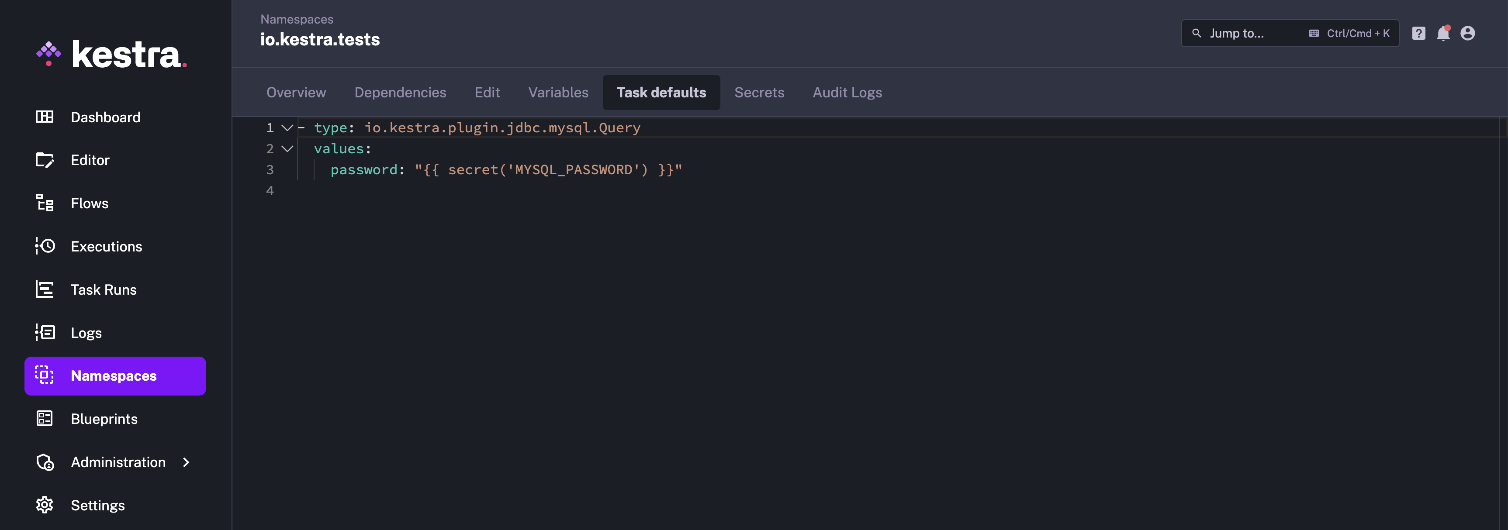
Task: Open the Audit Logs tab
Action: pyautogui.click(x=847, y=93)
